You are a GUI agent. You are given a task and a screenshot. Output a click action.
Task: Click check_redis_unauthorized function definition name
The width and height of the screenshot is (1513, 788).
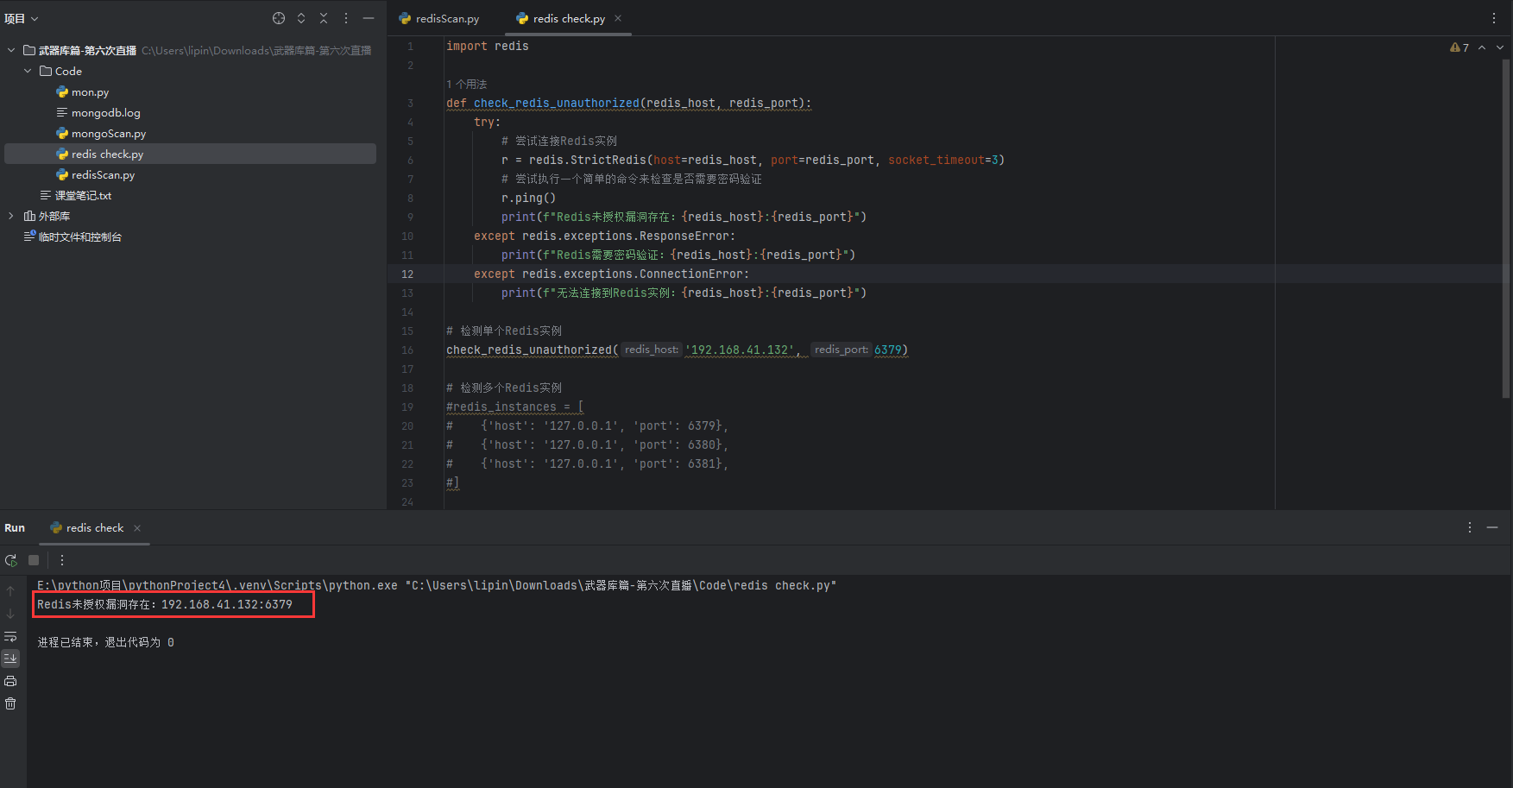tap(557, 104)
